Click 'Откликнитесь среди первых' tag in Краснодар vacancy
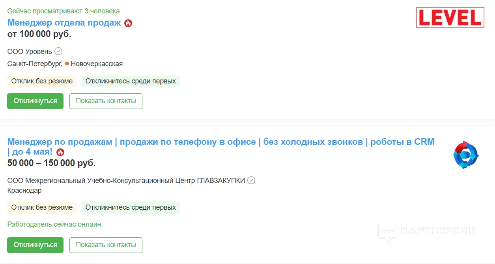Viewport: 495px width, 264px height. tap(131, 207)
